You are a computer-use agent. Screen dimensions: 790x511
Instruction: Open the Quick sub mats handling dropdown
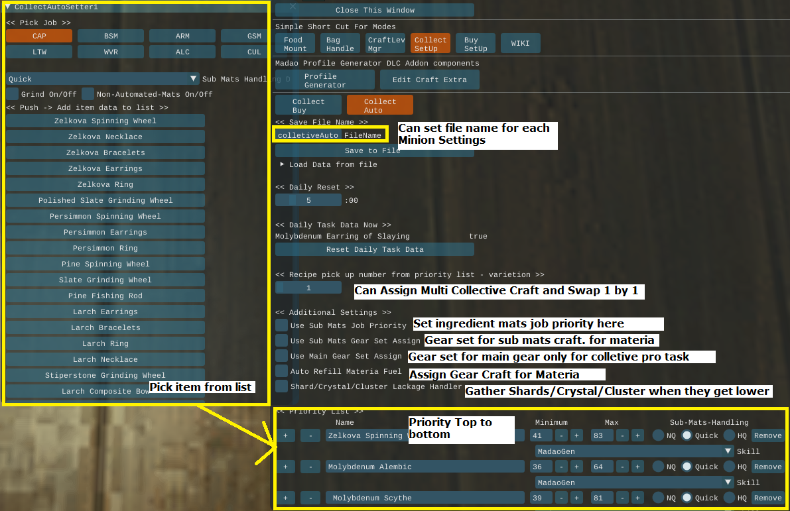point(103,79)
